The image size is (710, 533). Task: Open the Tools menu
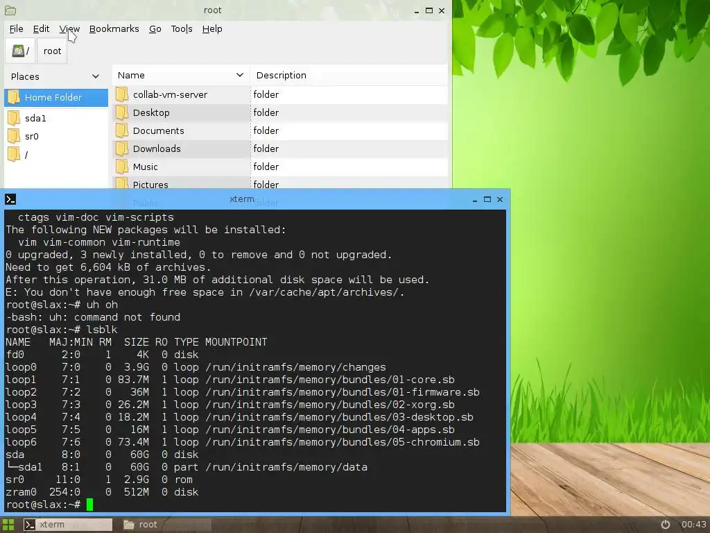(x=182, y=29)
